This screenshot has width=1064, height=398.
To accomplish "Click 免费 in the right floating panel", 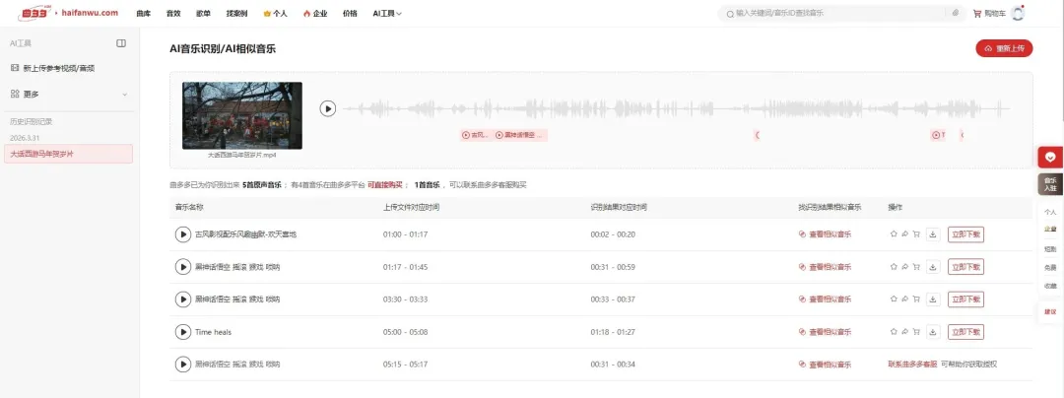I will coord(1050,267).
